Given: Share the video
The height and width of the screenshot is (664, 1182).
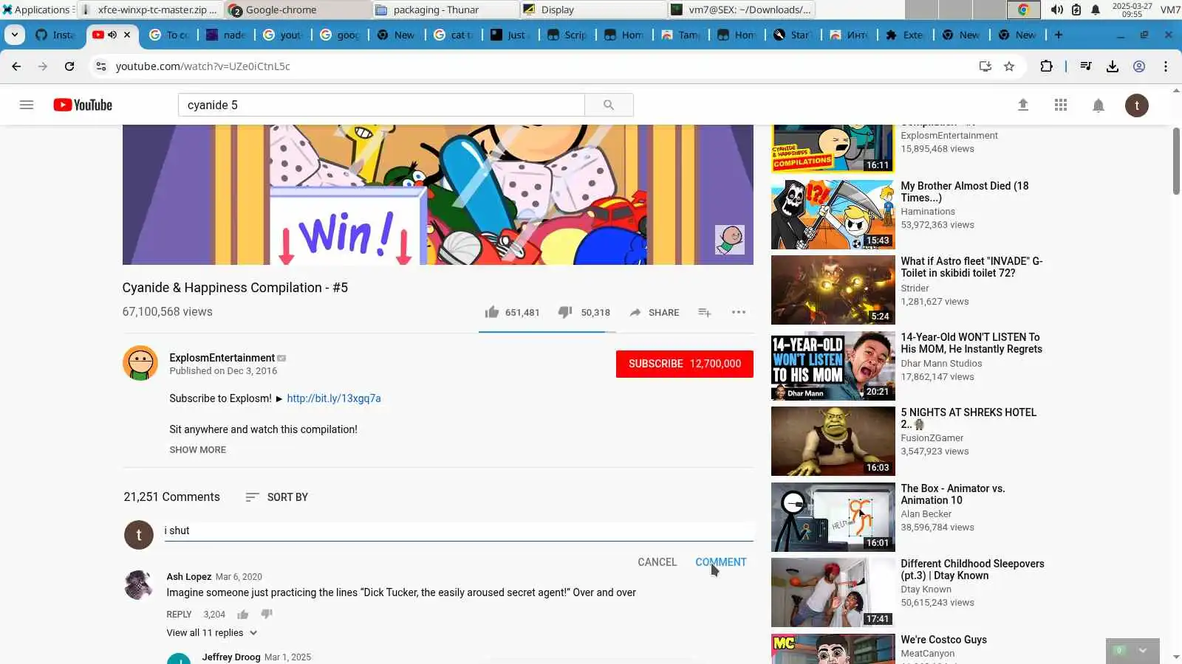Looking at the screenshot, I should pos(655,312).
